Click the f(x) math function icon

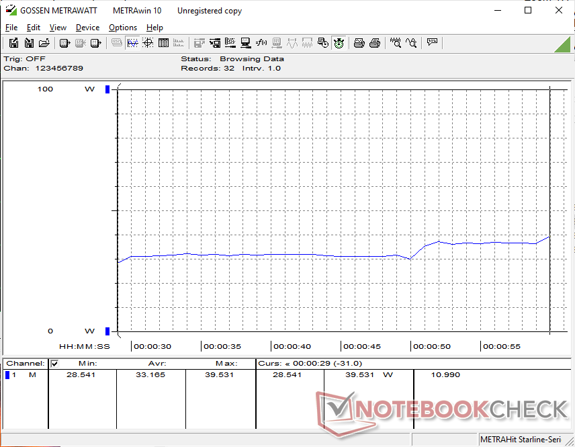[262, 43]
